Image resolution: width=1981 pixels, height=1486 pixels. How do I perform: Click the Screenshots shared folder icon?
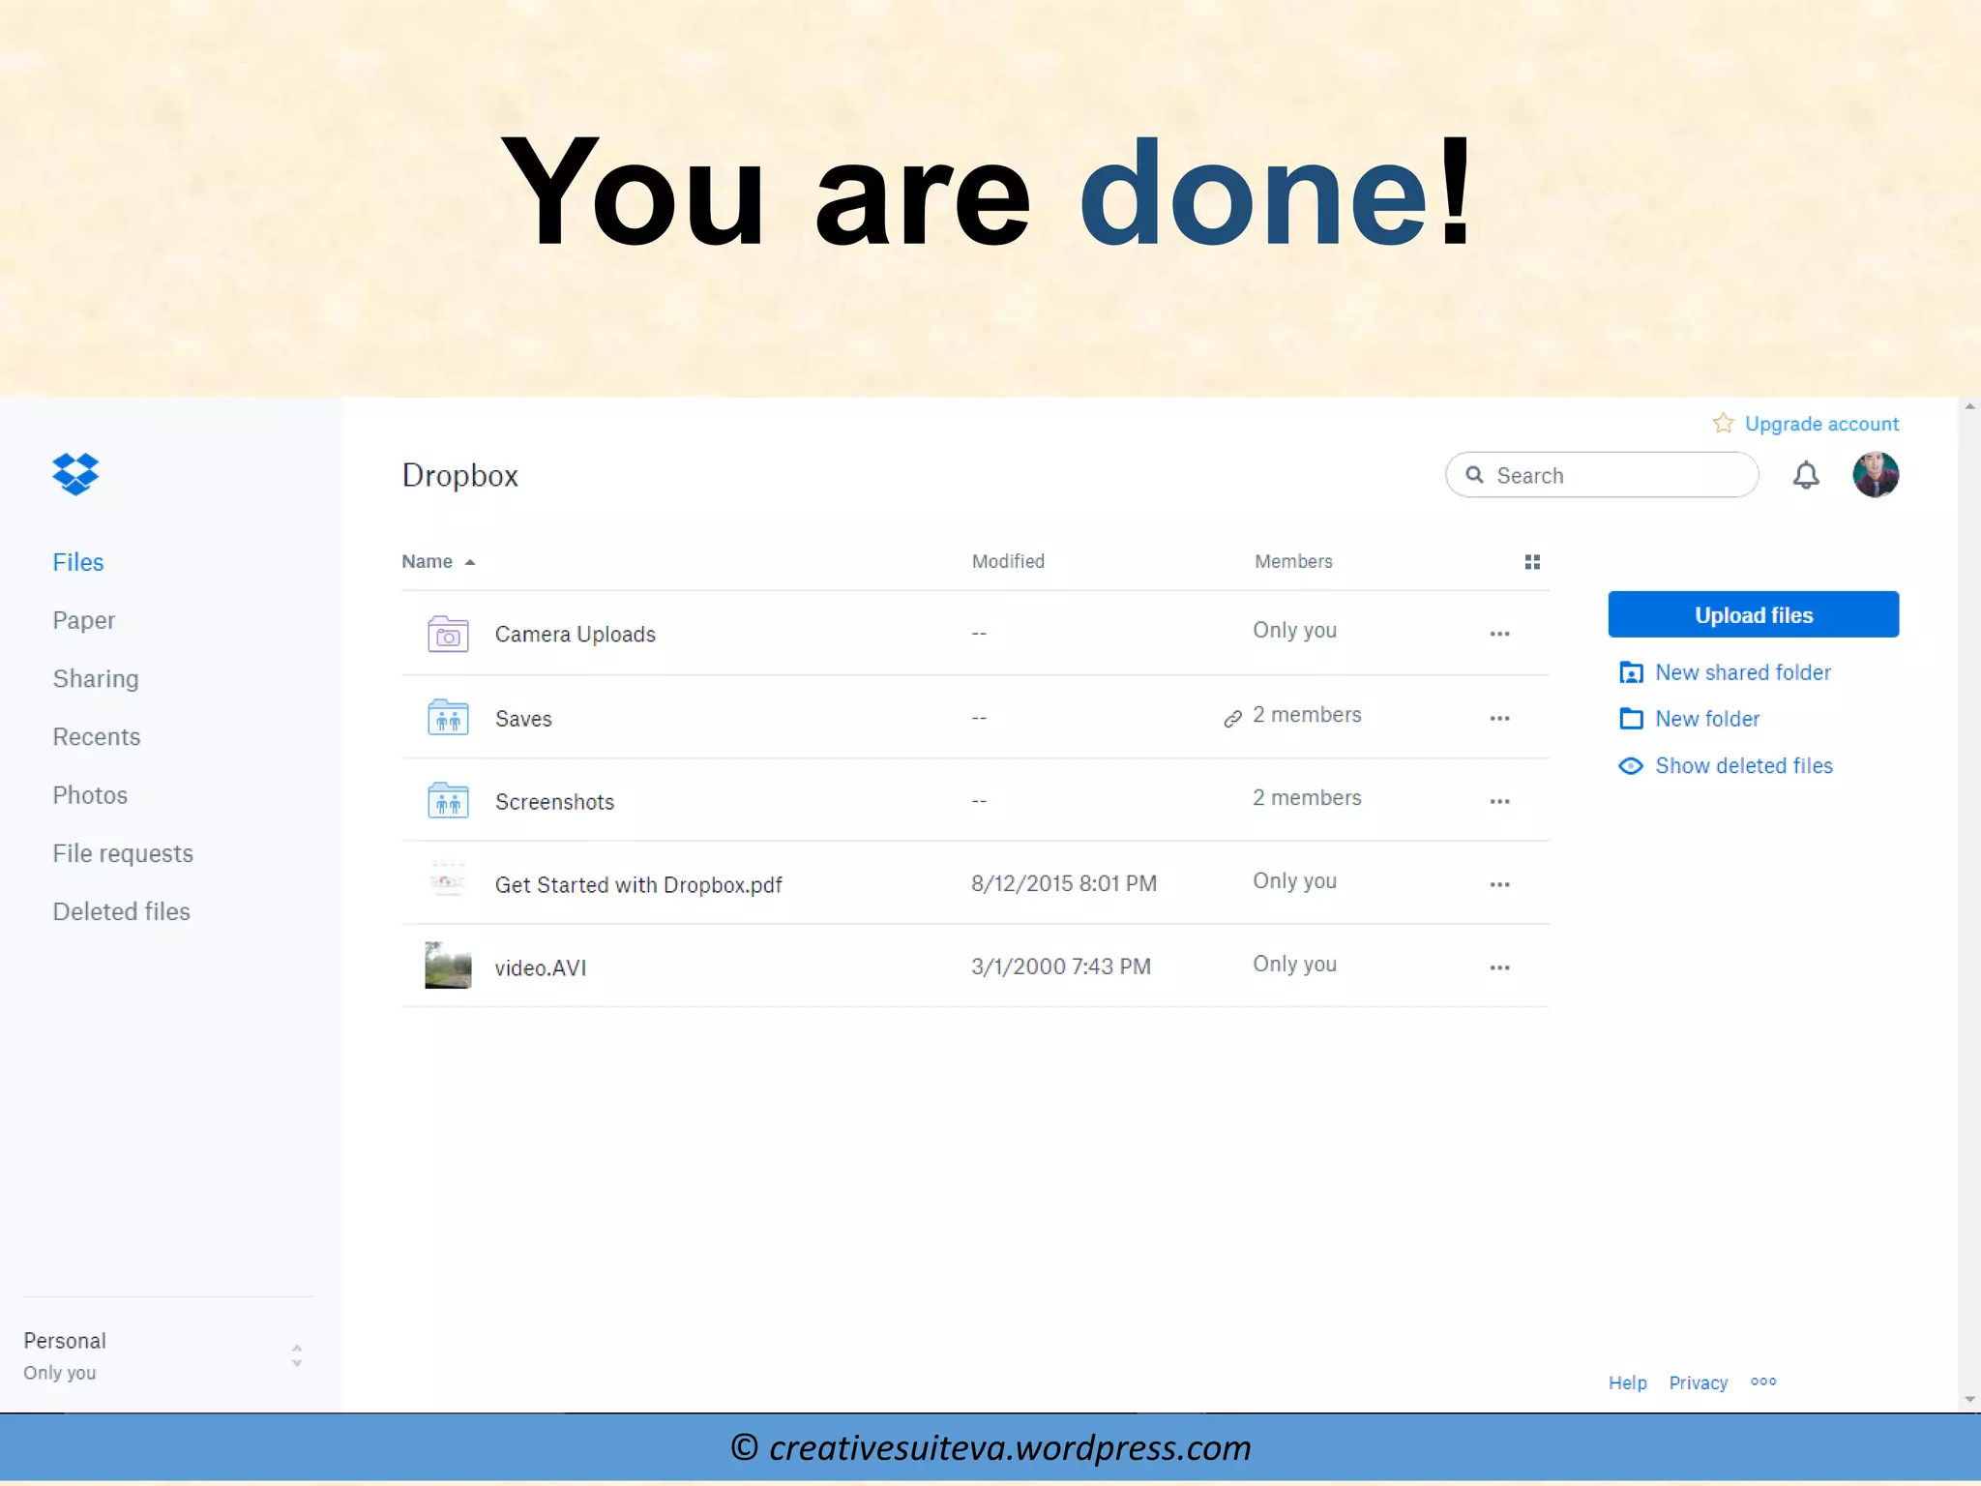pos(448,801)
